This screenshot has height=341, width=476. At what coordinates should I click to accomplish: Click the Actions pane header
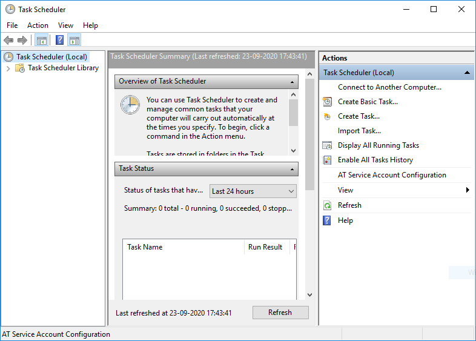click(396, 58)
